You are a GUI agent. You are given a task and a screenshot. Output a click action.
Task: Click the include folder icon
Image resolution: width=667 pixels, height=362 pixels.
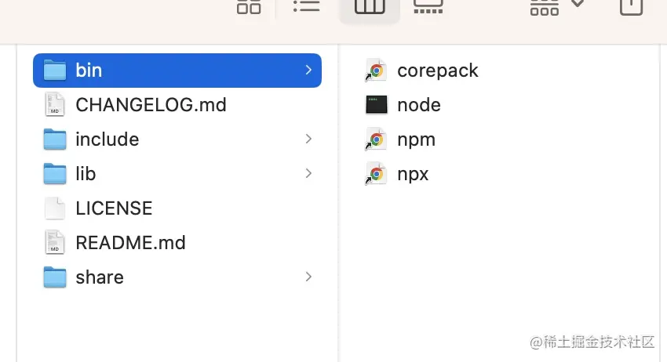tap(55, 139)
